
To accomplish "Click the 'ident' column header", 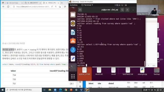I will (x=91, y=84).
